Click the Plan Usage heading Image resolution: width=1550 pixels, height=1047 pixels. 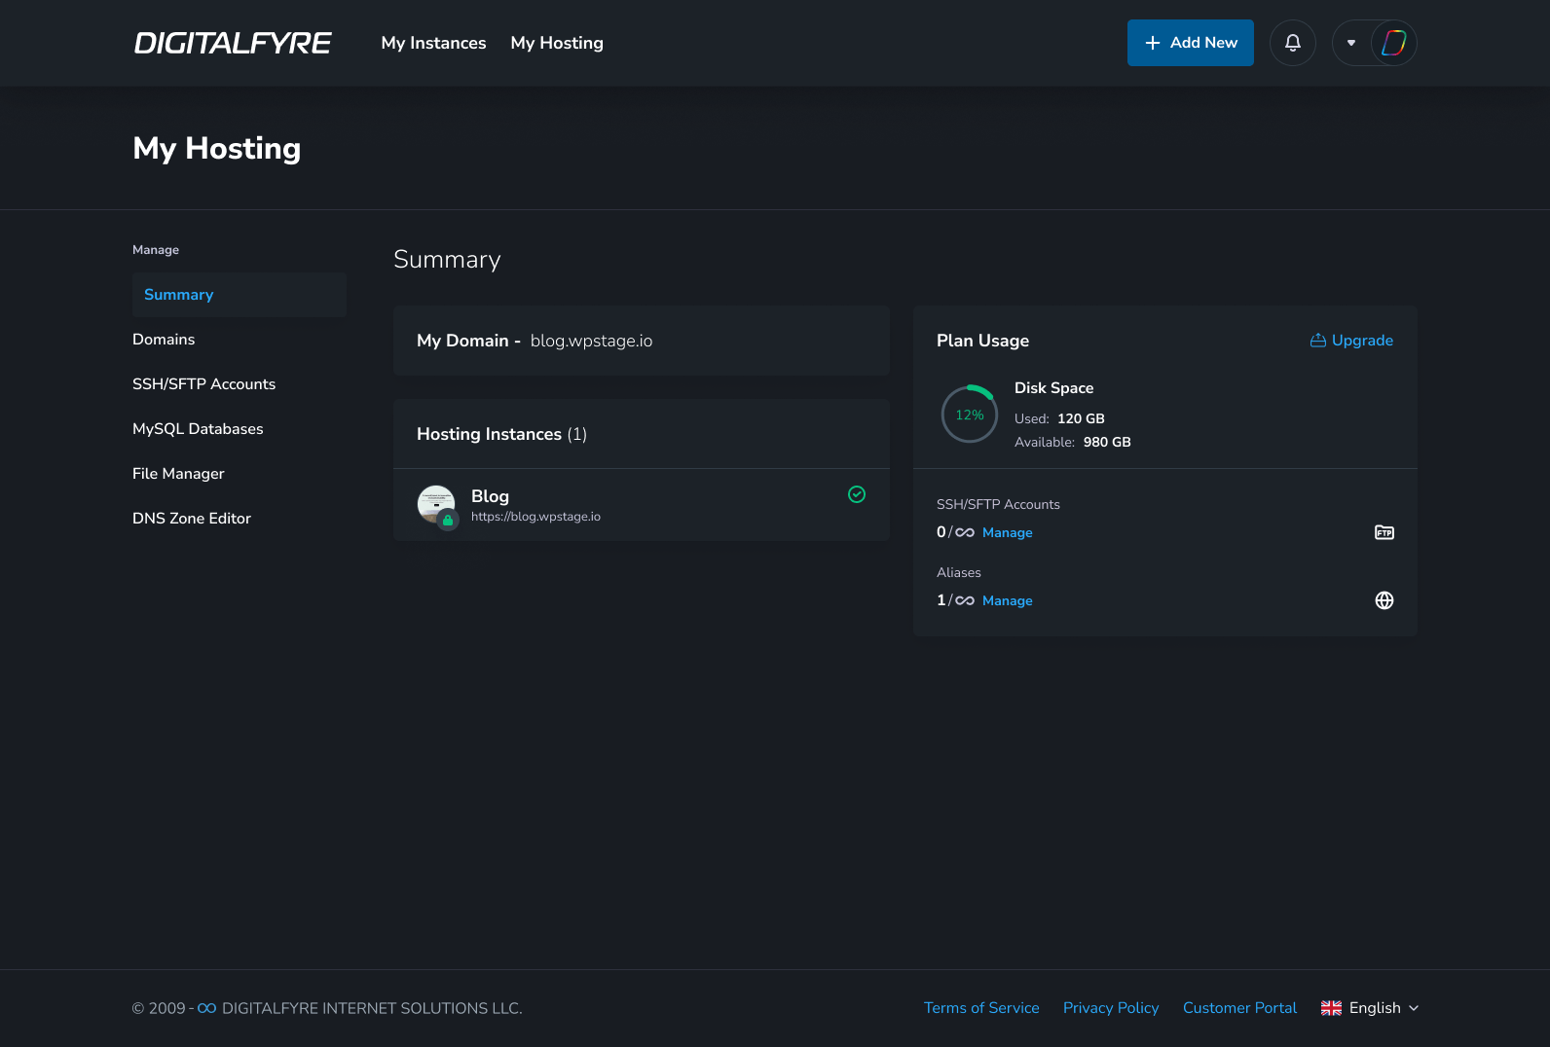pyautogui.click(x=982, y=341)
